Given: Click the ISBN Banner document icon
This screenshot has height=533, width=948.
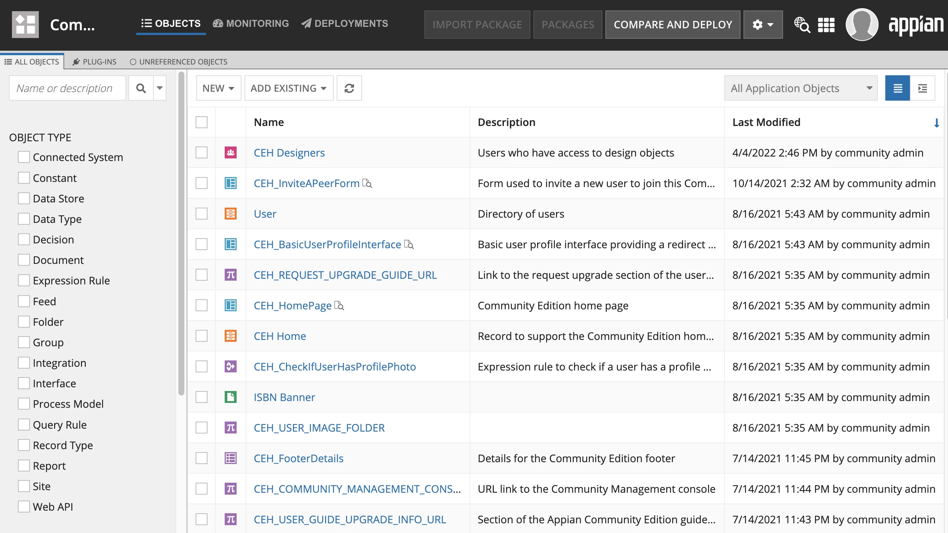Looking at the screenshot, I should [x=231, y=397].
